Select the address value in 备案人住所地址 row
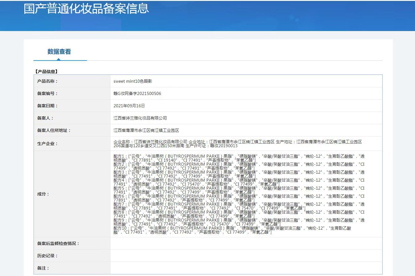This screenshot has height=276, width=415. 146,130
